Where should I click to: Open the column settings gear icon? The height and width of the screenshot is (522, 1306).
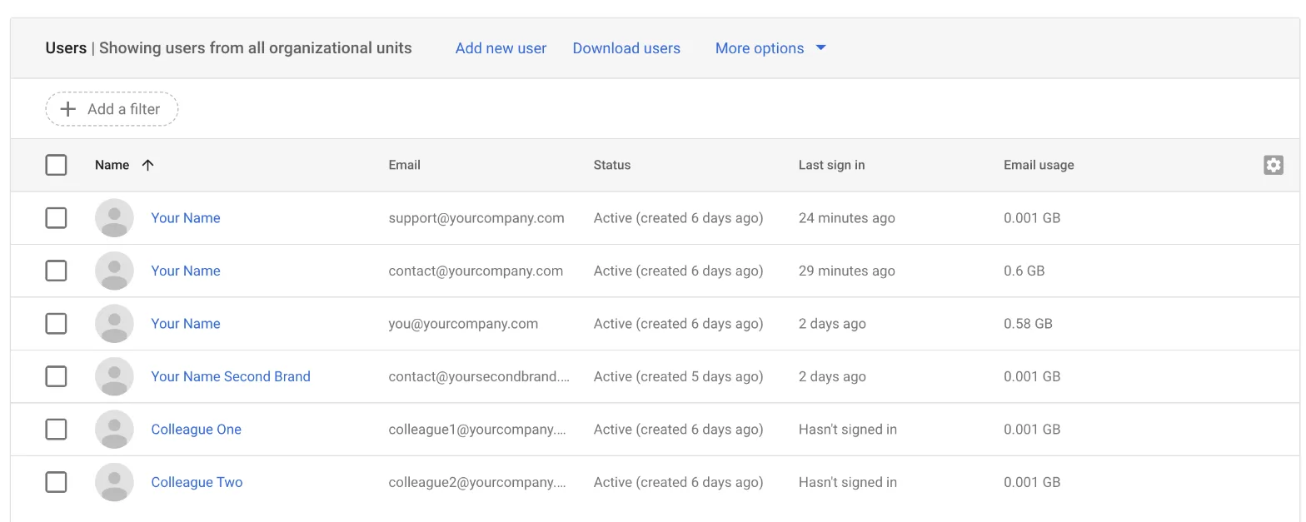click(x=1273, y=165)
